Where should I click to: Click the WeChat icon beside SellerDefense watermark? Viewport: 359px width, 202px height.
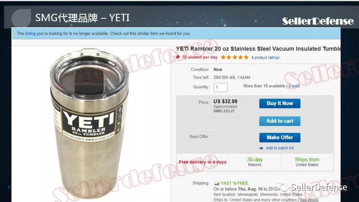[281, 187]
